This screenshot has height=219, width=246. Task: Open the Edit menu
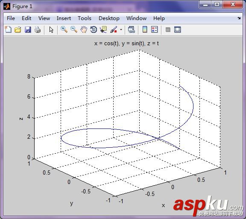pyautogui.click(x=26, y=18)
